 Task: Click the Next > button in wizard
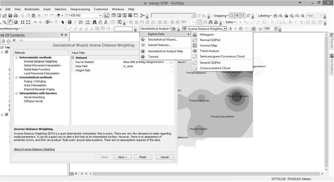[x=122, y=157]
